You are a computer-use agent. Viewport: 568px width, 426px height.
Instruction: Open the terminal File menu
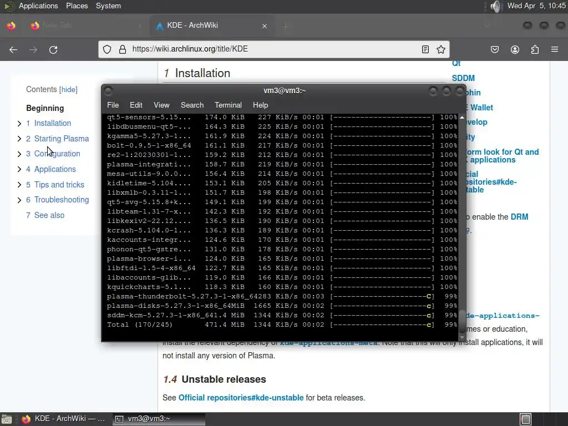click(x=113, y=105)
